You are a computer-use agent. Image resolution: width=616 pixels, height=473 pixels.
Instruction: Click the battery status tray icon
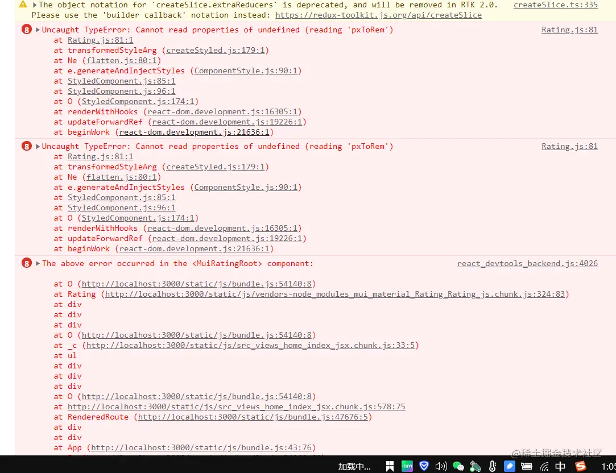point(527,466)
